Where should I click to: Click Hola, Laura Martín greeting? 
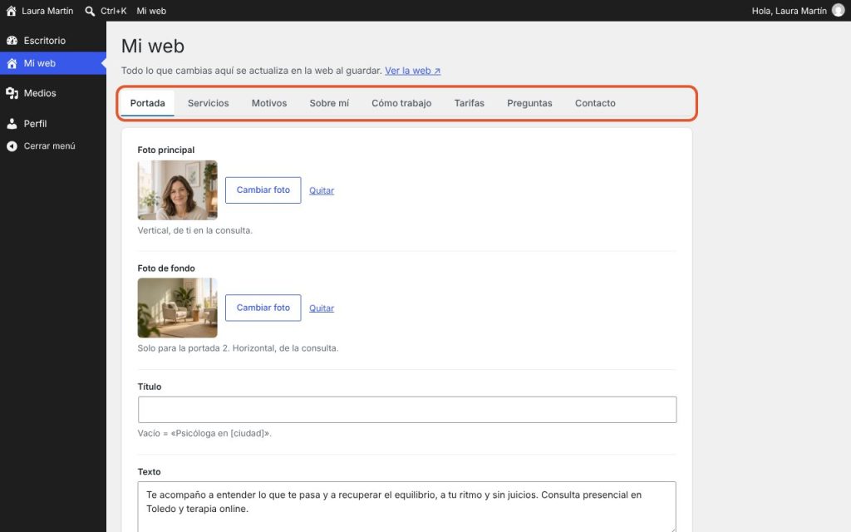pos(790,11)
